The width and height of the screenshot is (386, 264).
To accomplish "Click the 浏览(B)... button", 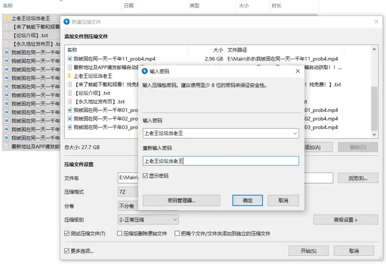I will [x=358, y=178].
